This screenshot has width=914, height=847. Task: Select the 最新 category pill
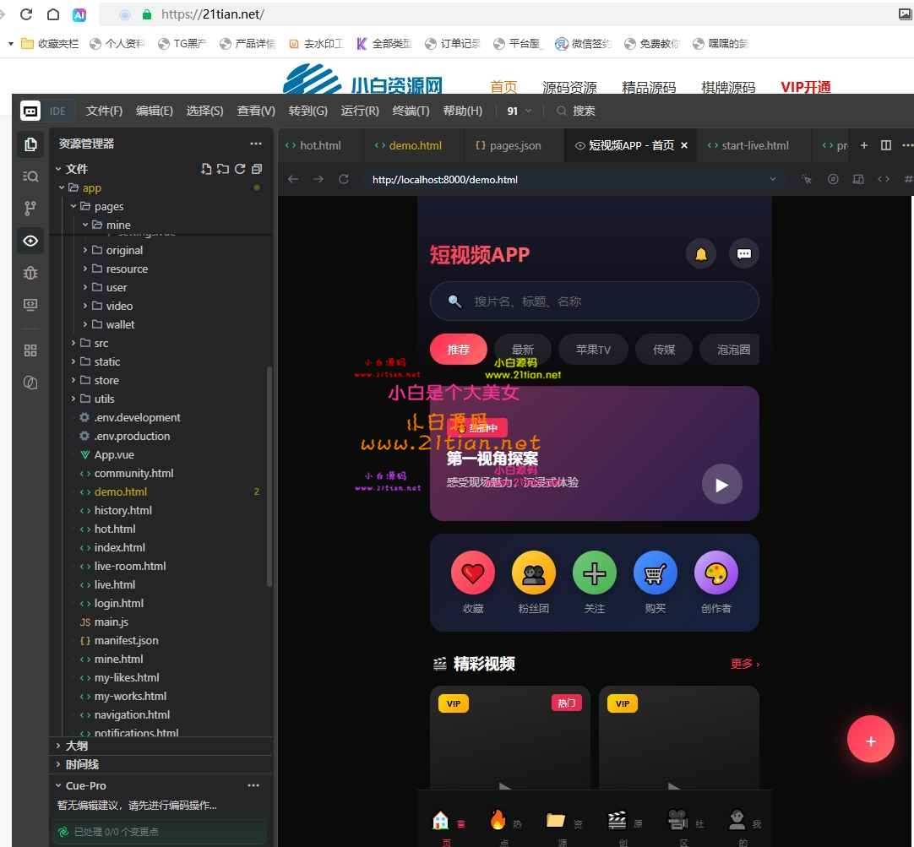point(522,350)
